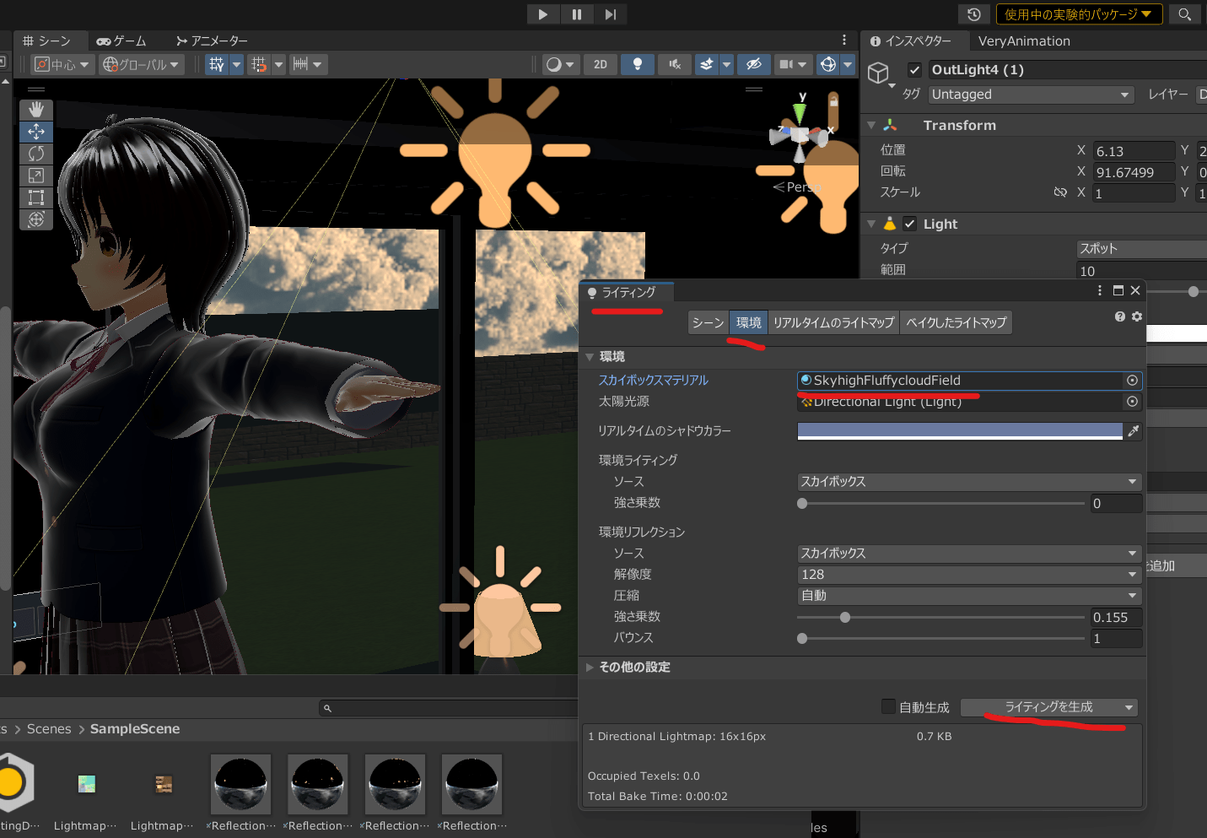Viewport: 1207px width, 838px height.
Task: Select the Rotate tool
Action: tap(36, 154)
